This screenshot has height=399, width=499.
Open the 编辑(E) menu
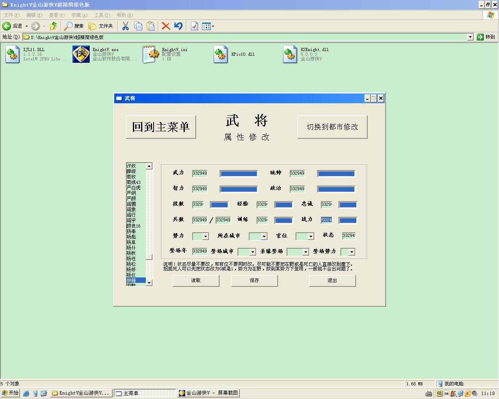[34, 15]
